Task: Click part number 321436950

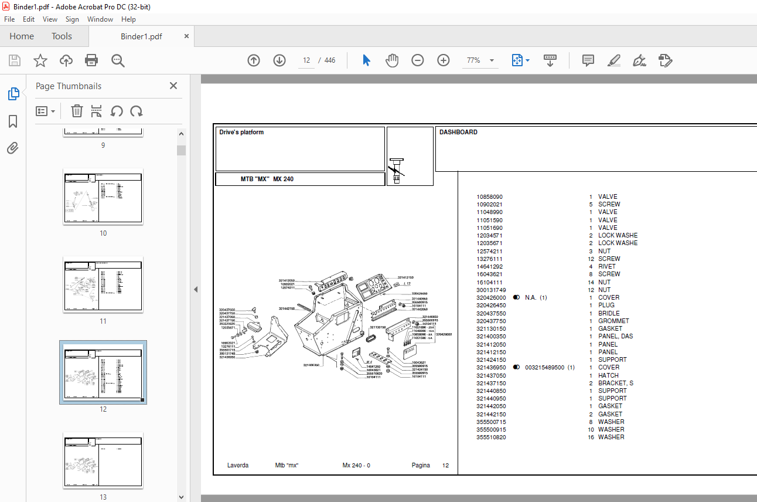Action: 491,368
